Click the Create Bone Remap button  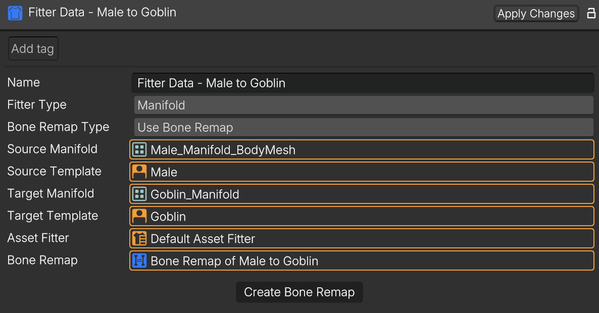(x=299, y=292)
